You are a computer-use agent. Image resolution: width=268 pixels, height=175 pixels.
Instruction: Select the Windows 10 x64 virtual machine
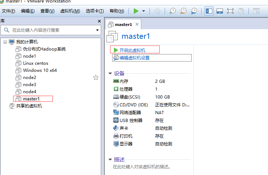40,70
